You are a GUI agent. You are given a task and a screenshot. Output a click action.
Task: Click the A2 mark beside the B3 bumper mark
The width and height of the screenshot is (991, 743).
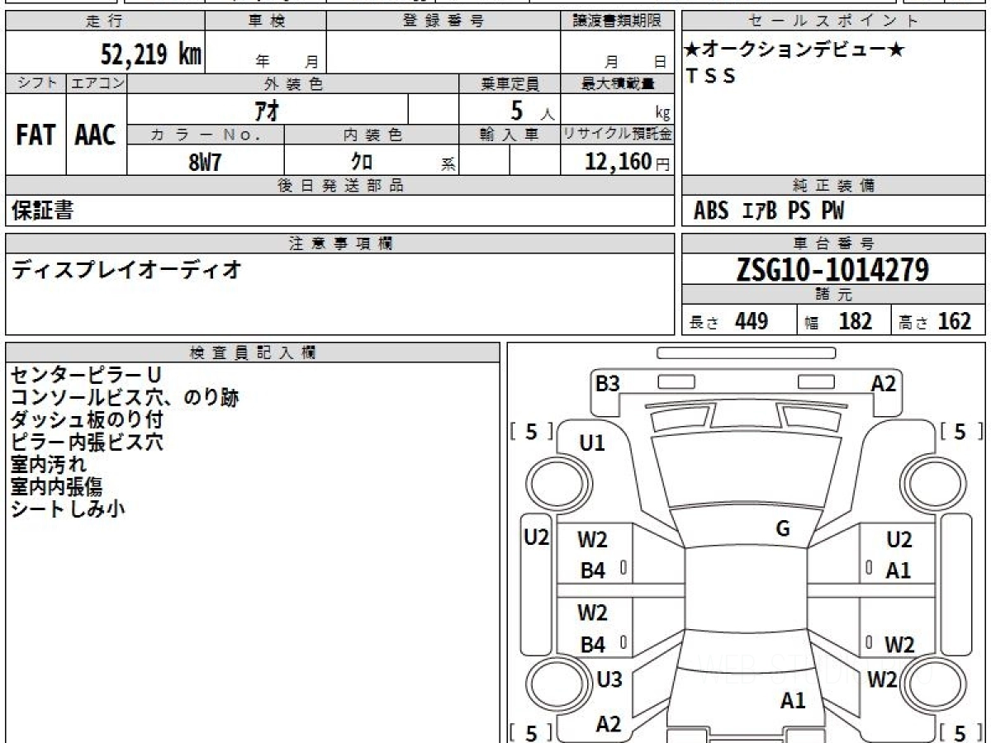(x=884, y=383)
